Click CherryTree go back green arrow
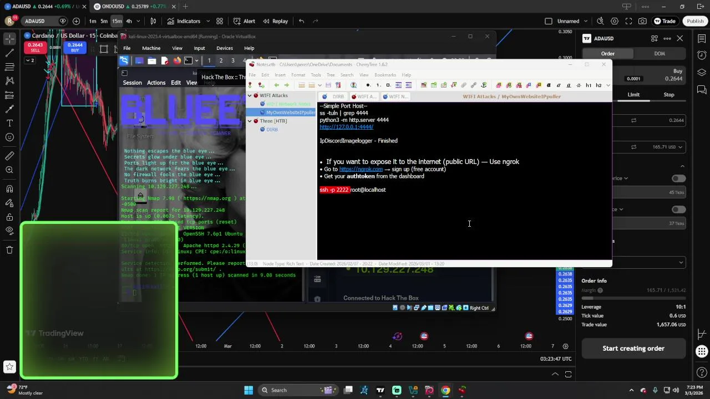 (276, 85)
